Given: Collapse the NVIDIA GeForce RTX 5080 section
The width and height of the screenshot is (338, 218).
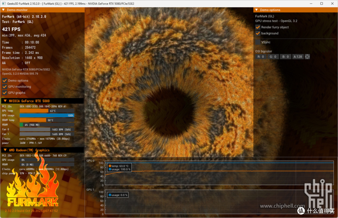Looking at the screenshot, I should coord(5,101).
